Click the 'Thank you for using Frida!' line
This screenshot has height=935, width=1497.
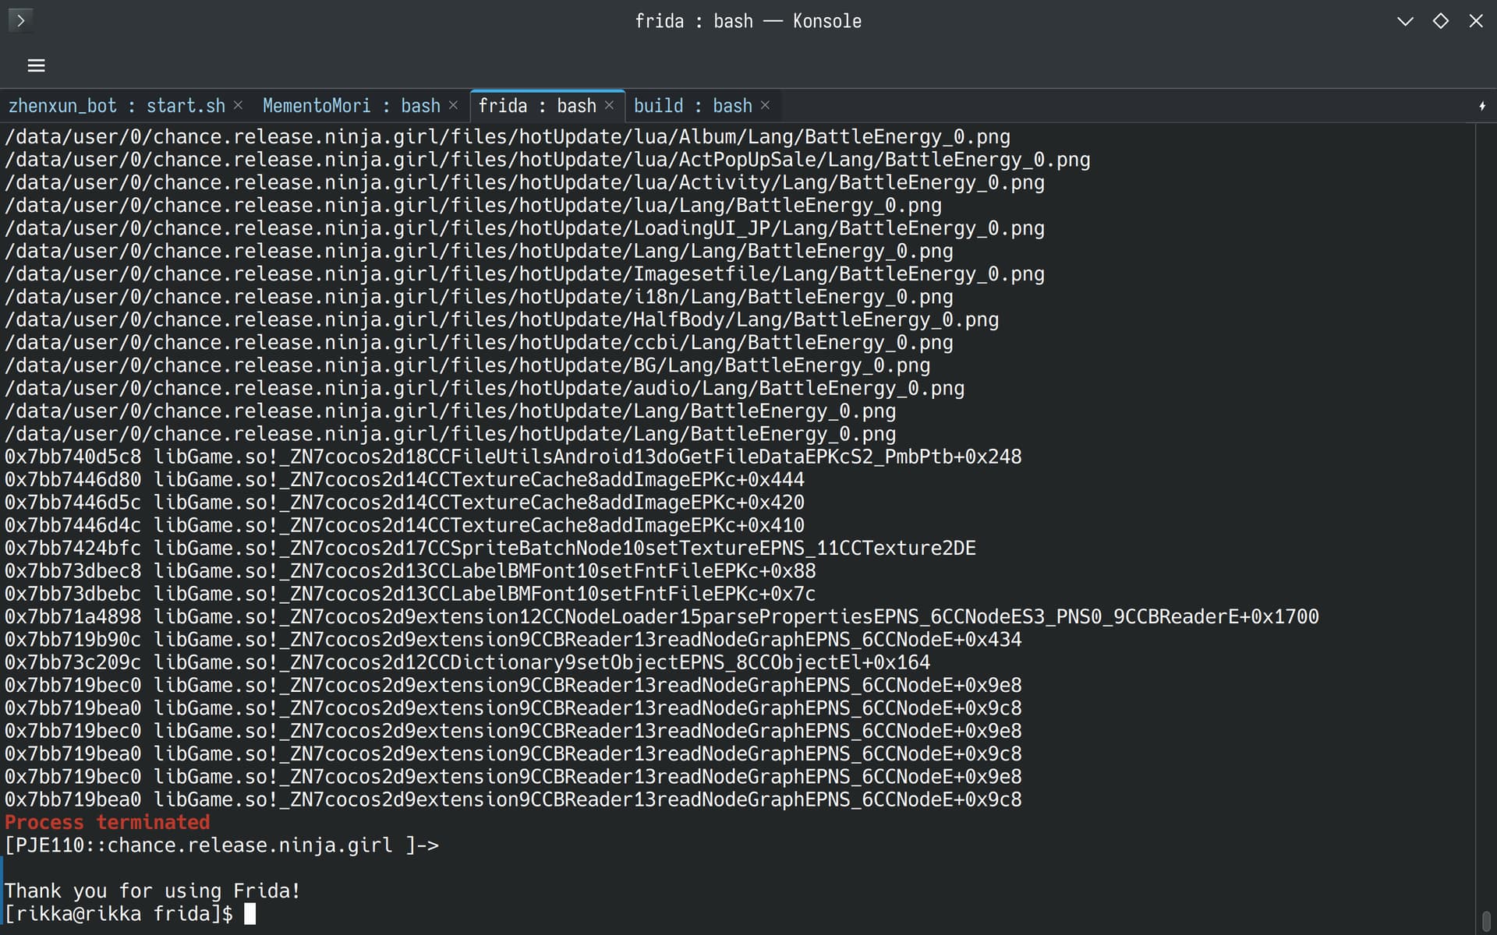[153, 891]
